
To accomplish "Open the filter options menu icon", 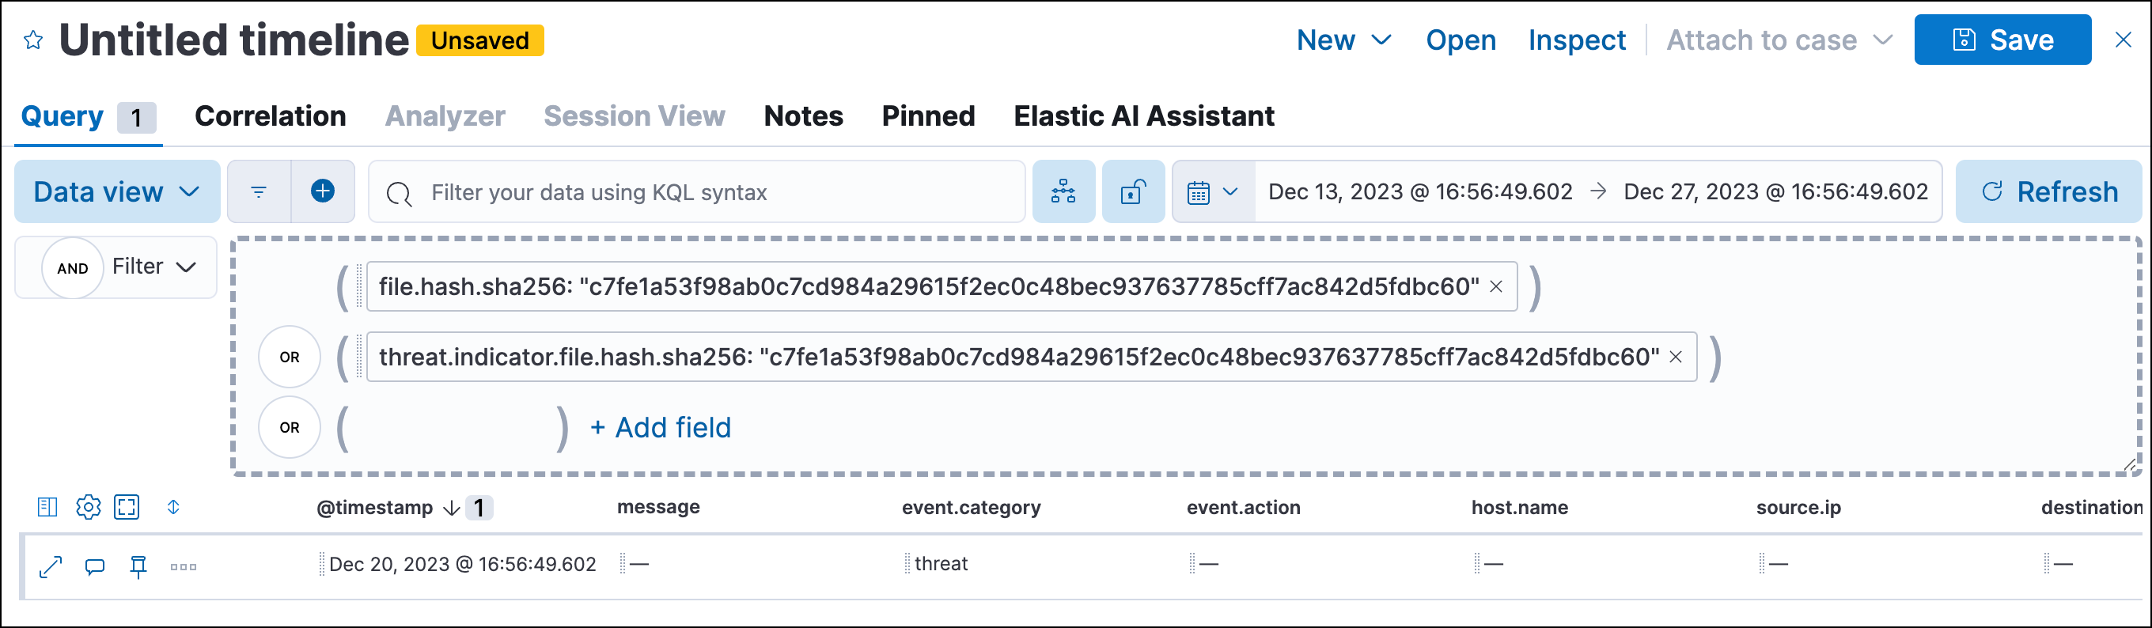I will pos(259,191).
